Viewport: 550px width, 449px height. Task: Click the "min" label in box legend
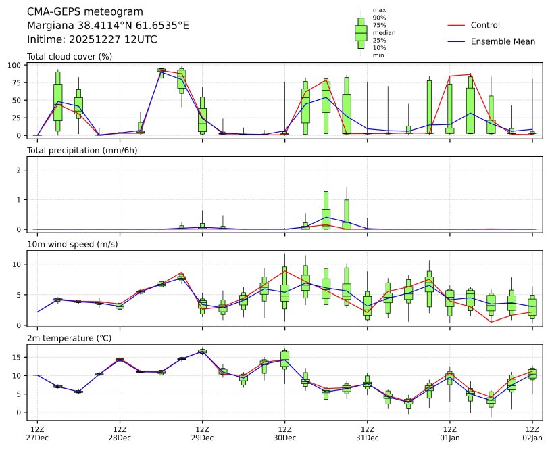coord(378,55)
